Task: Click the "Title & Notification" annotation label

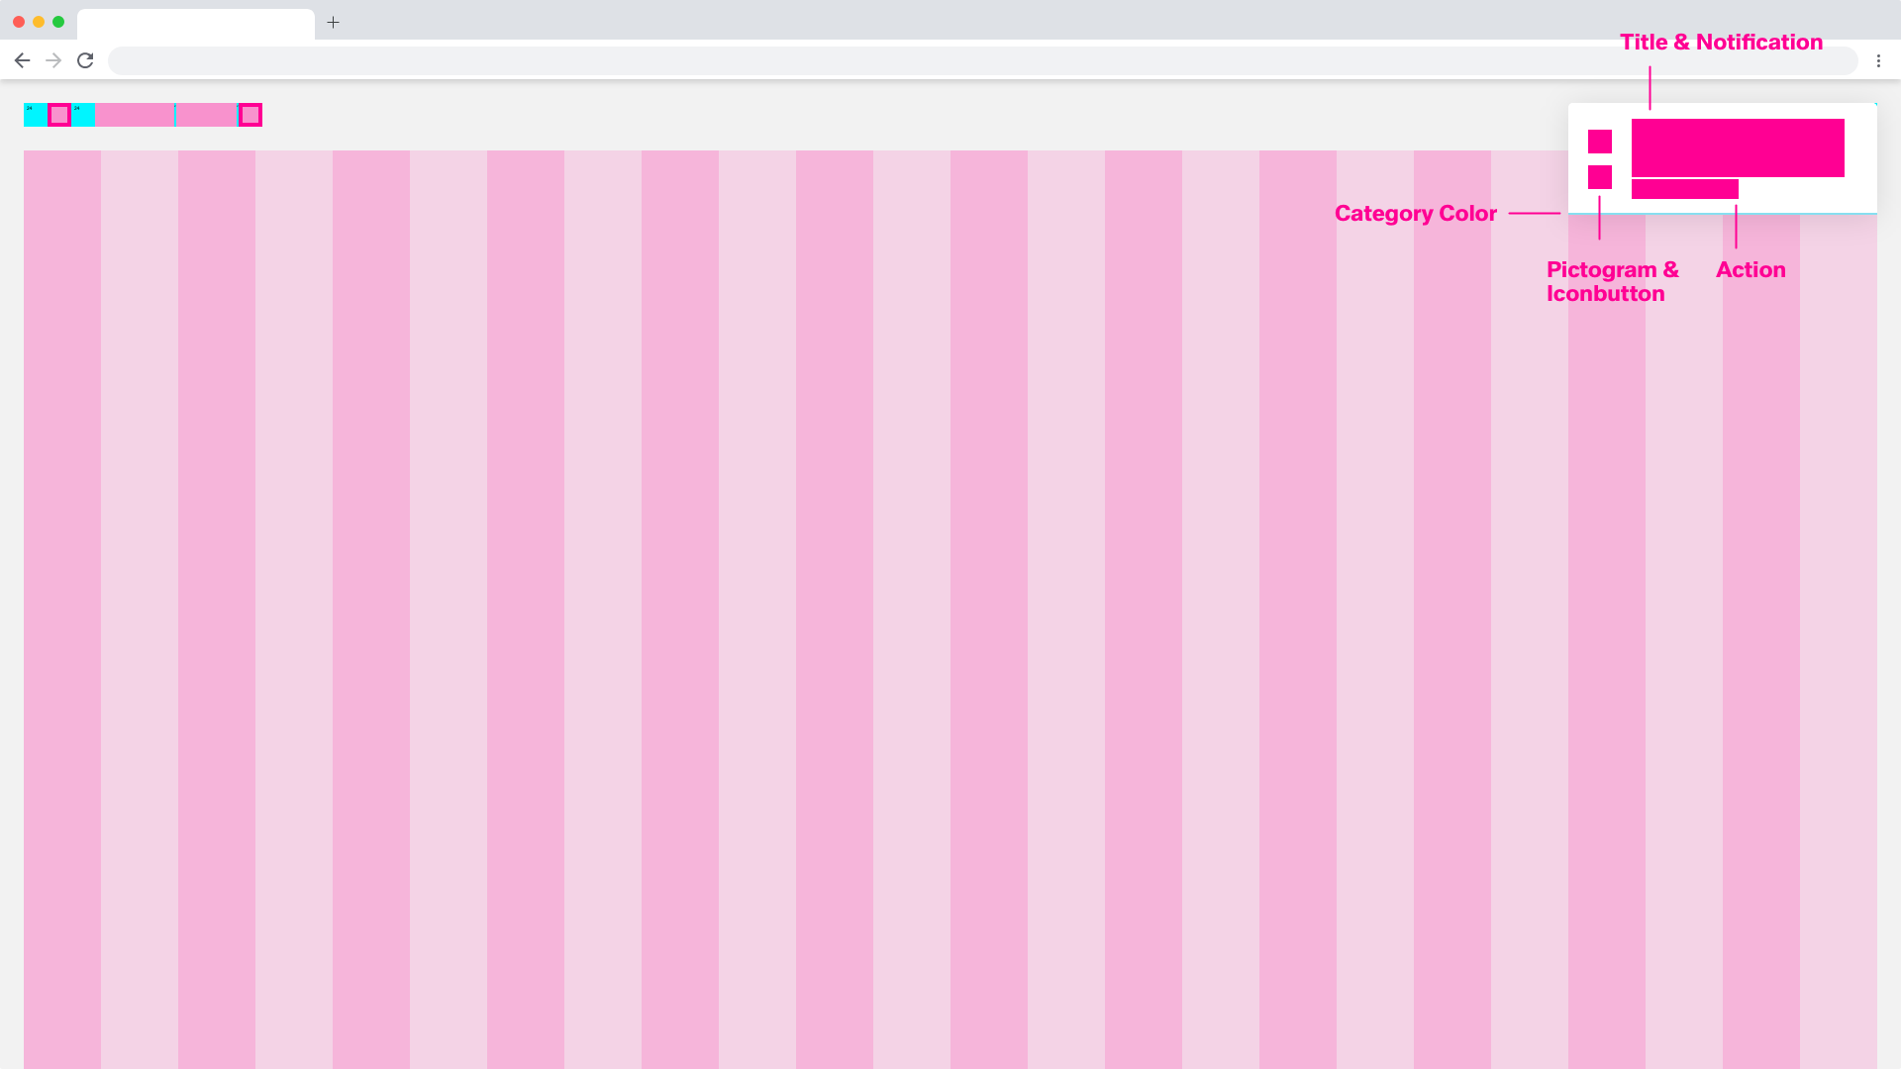Action: 1721,42
